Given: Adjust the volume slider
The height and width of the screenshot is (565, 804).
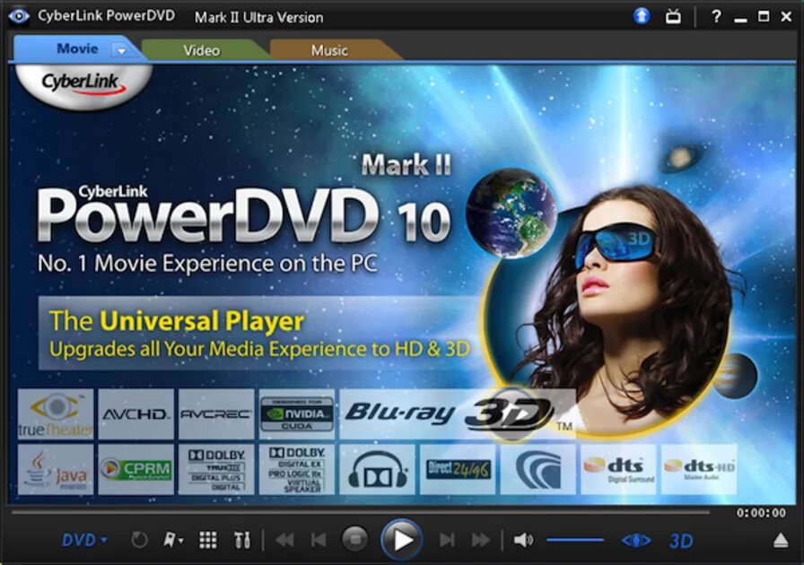Looking at the screenshot, I should pyautogui.click(x=575, y=540).
